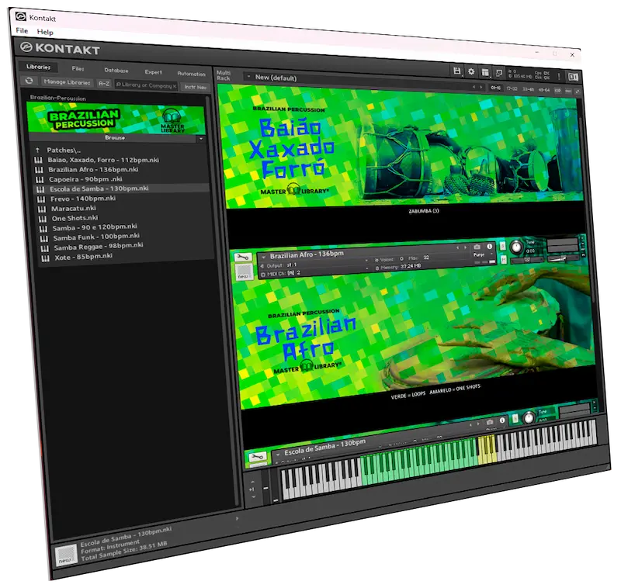
Task: Click Manage Libraries button
Action: coord(67,82)
